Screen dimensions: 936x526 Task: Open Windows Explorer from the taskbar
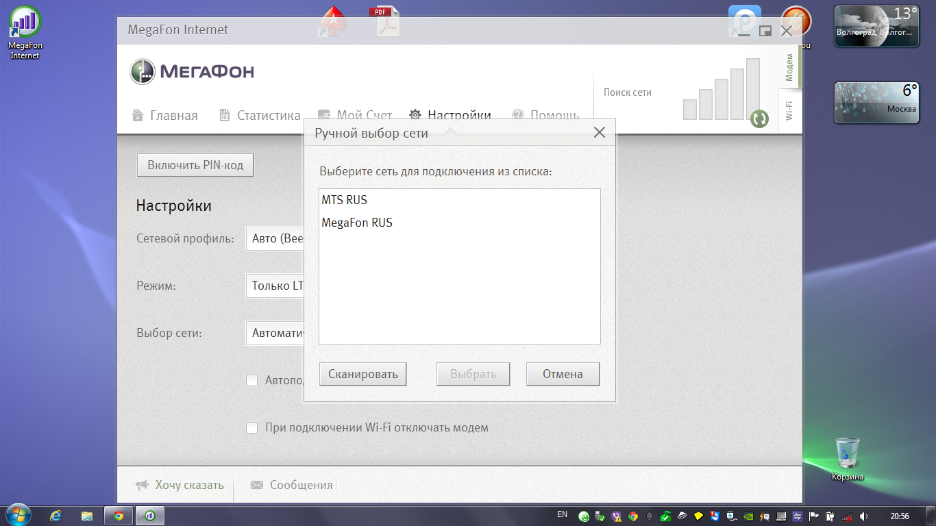coord(87,516)
